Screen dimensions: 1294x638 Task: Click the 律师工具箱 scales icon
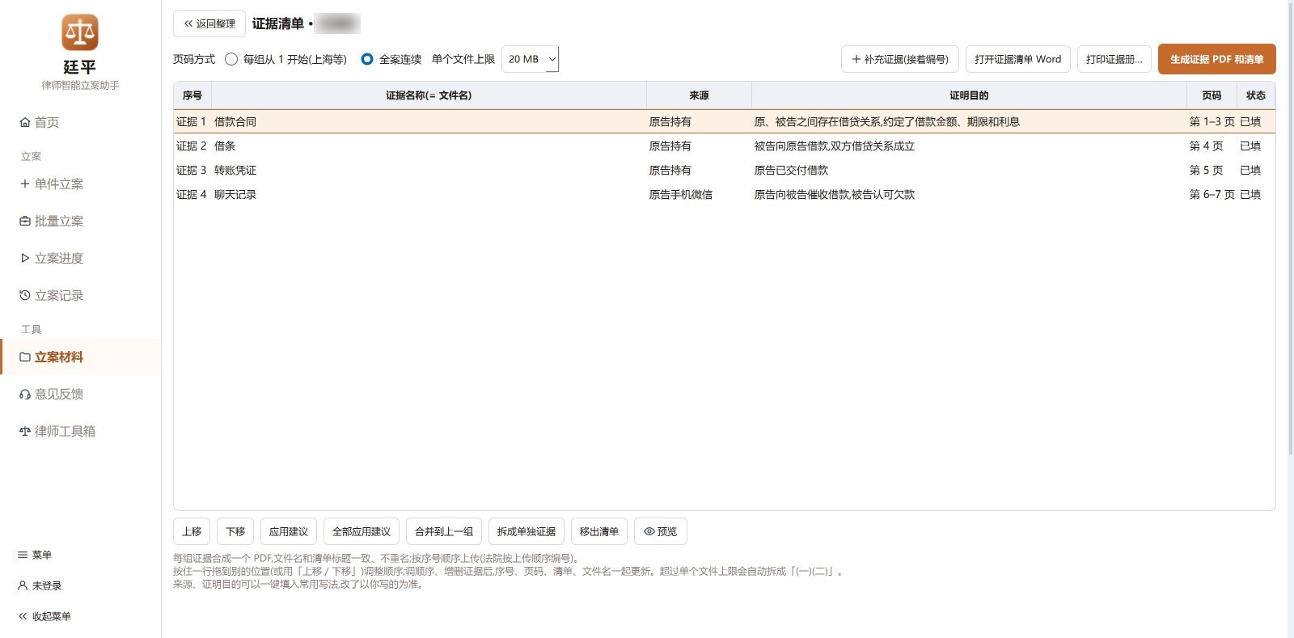25,431
